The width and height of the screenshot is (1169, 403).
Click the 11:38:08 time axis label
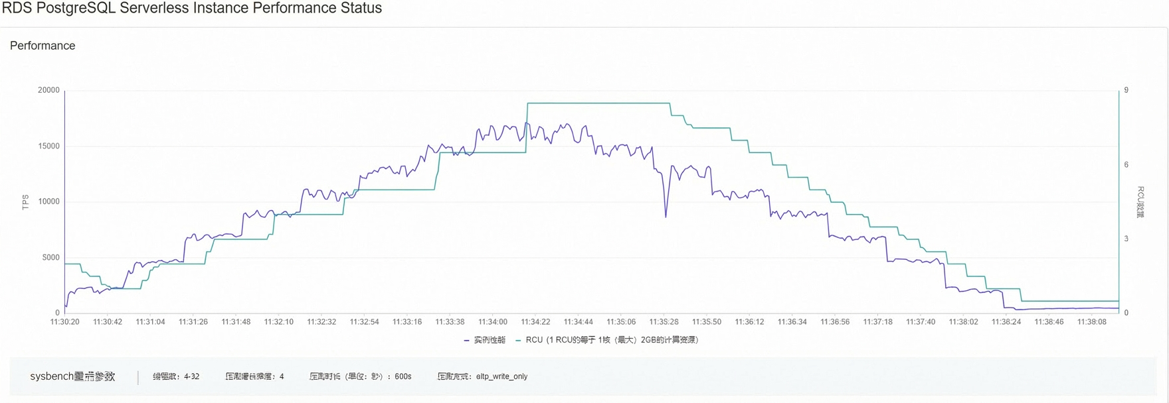(x=1091, y=322)
